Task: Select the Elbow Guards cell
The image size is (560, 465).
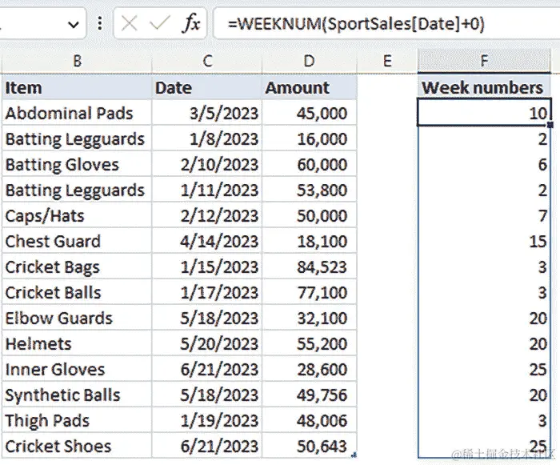Action: 77,318
